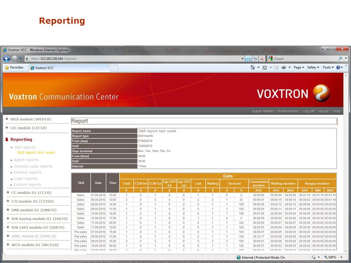The width and height of the screenshot is (351, 263).
Task: Open the Safety menu
Action: (x=313, y=67)
